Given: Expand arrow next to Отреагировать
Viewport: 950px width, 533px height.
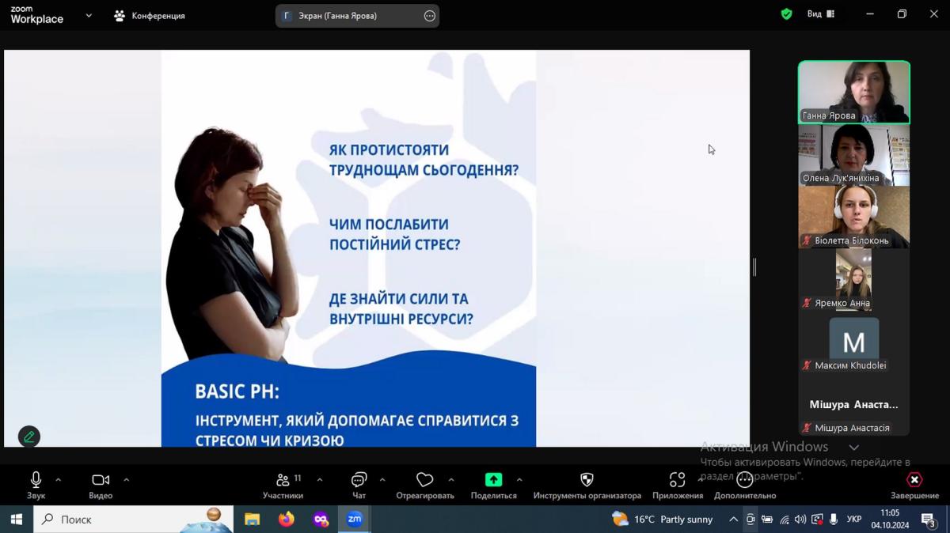Looking at the screenshot, I should [x=451, y=480].
